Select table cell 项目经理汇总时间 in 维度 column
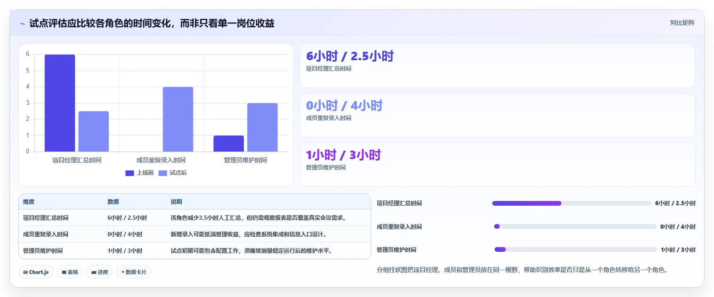This screenshot has height=297, width=714. (46, 218)
